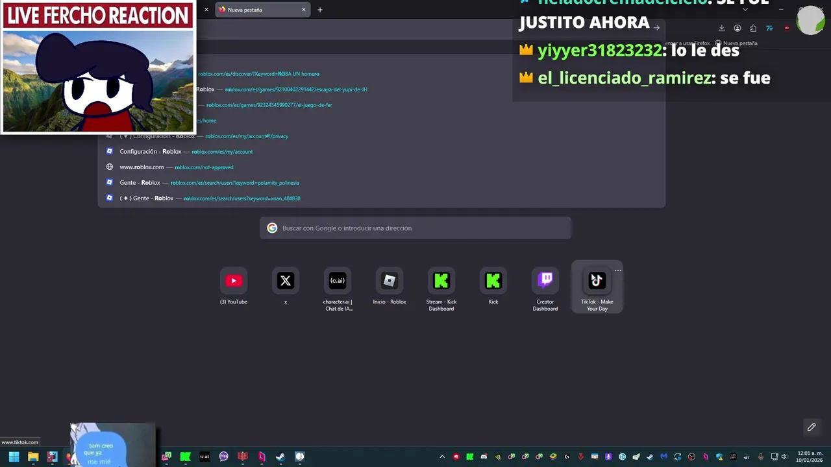Screen dimensions: 831x467
Task: Click the Discord system tray icon
Action: [484, 457]
